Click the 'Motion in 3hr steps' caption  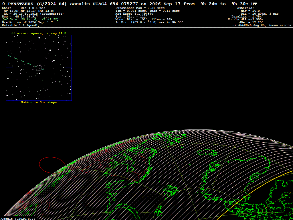coord(39,102)
